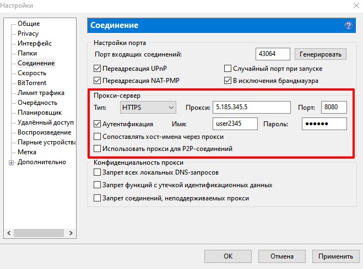Screen dimensions: 363x269
Task: Click the Применить button
Action: (335, 256)
